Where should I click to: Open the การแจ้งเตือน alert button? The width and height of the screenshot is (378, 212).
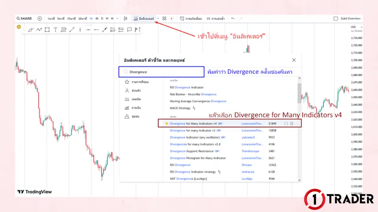(191, 18)
